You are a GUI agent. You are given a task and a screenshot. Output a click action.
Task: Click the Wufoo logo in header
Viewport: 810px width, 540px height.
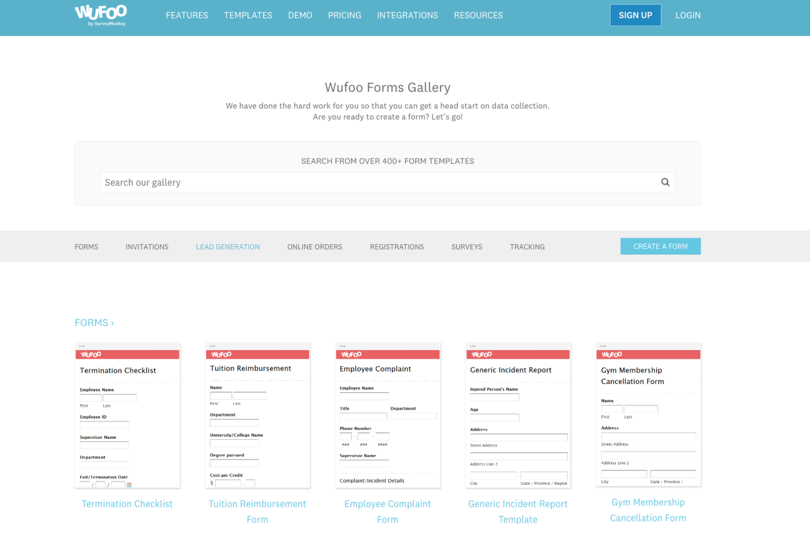coord(101,15)
